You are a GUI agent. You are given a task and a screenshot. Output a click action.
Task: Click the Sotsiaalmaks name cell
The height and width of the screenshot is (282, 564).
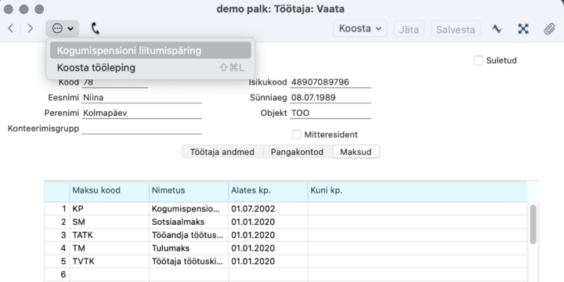pos(189,222)
